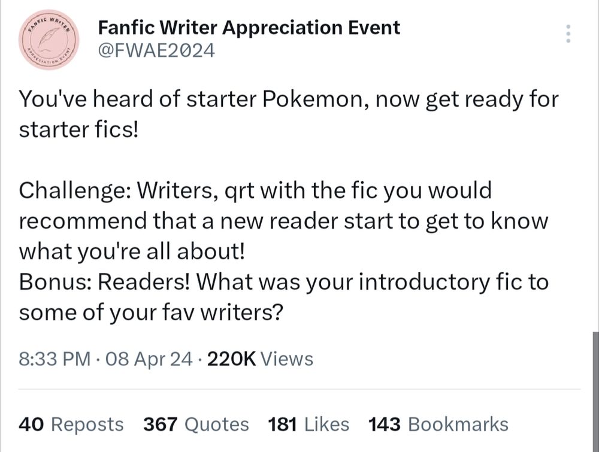Click the display name Fanfic Writer Appreciation Event
This screenshot has width=599, height=452.
point(249,28)
